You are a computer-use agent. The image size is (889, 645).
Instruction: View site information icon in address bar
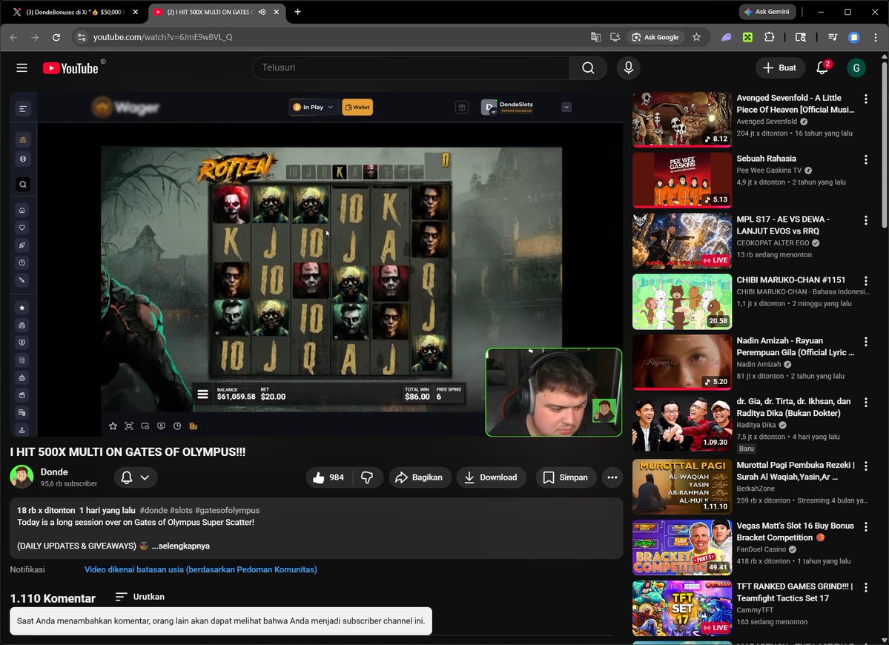(82, 37)
